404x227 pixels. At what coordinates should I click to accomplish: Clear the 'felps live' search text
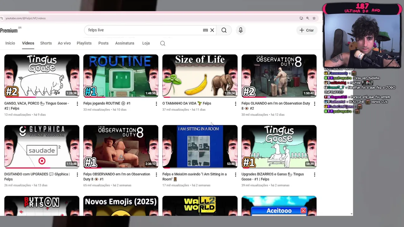pyautogui.click(x=212, y=30)
